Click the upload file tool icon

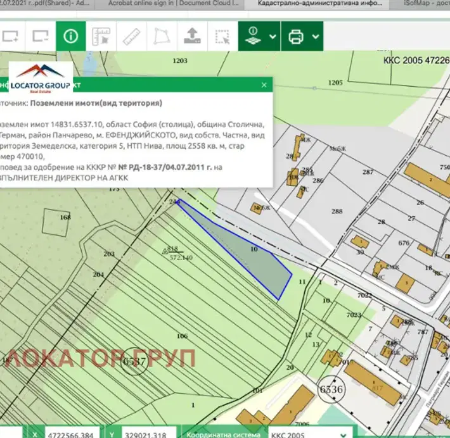click(192, 36)
